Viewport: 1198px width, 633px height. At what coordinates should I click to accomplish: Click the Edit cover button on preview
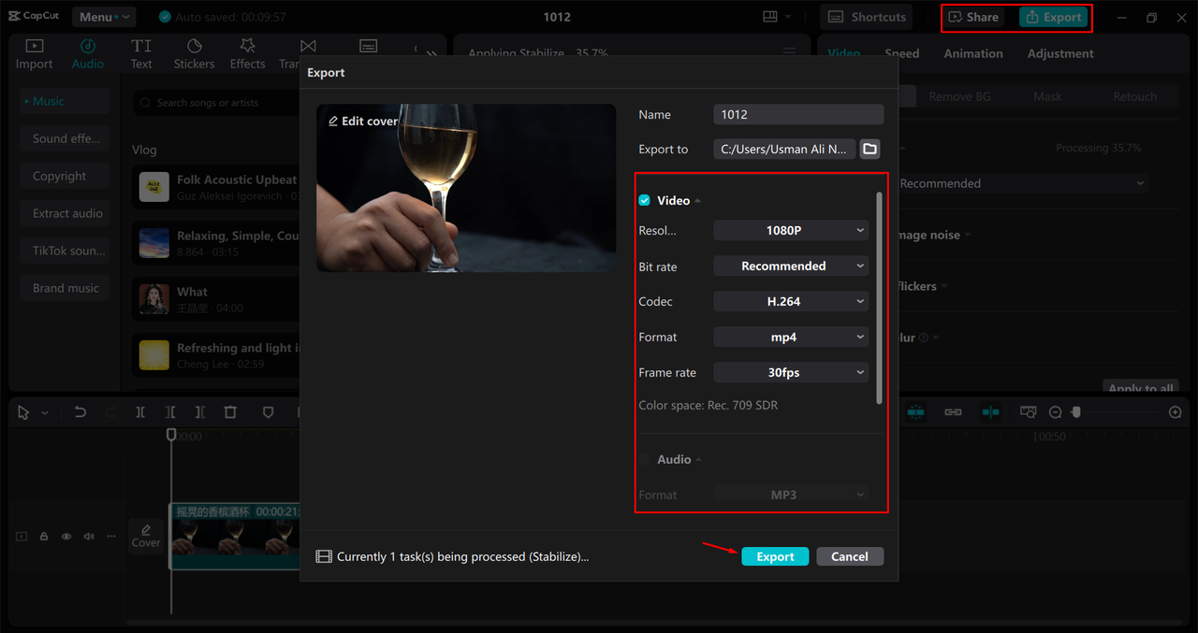362,121
